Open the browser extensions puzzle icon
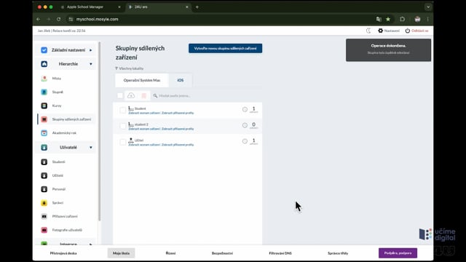This screenshot has height=262, width=466. 403,19
